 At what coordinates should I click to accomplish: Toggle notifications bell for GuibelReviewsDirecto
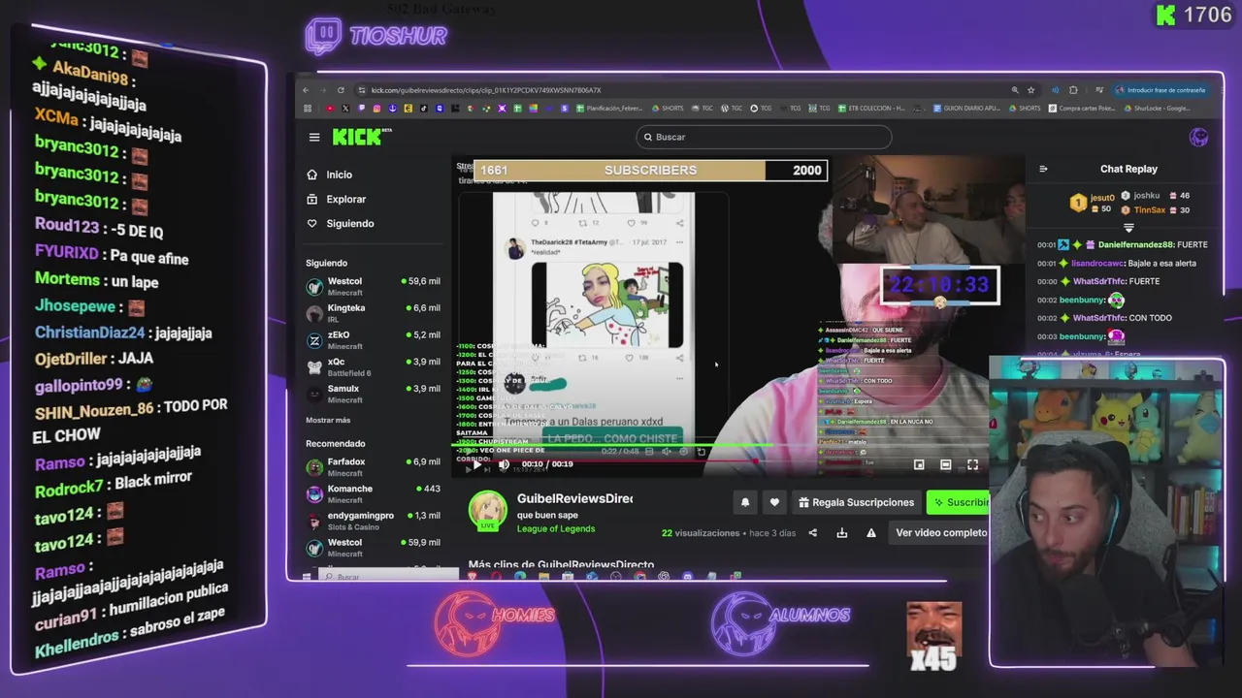[x=745, y=502]
